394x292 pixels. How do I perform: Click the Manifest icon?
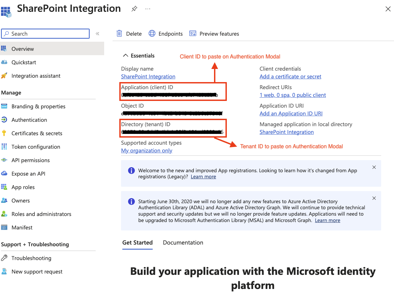(x=4, y=227)
